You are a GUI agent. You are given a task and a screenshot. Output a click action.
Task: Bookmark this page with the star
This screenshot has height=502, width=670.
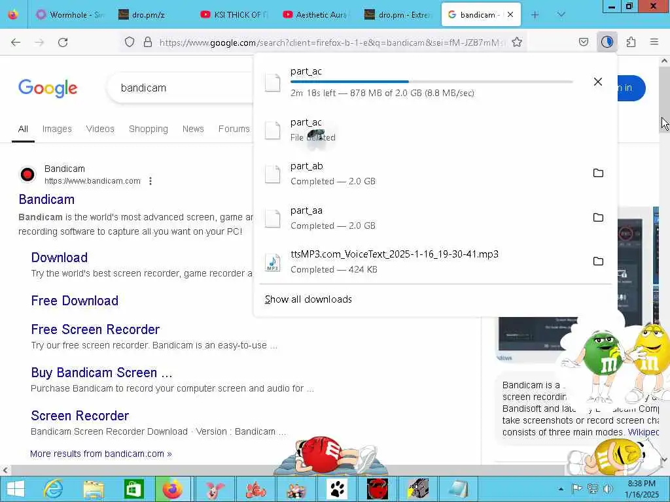point(517,42)
